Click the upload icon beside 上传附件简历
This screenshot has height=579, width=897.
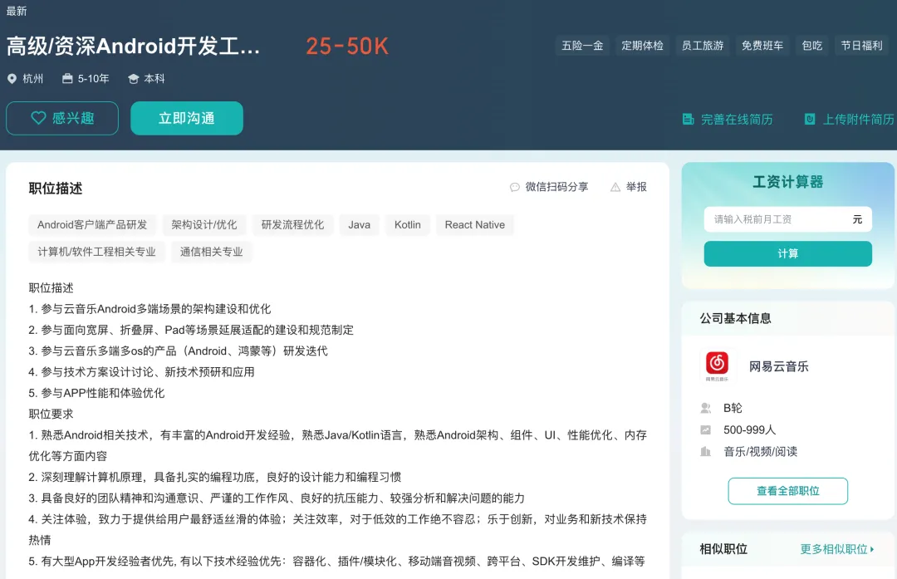pos(810,119)
